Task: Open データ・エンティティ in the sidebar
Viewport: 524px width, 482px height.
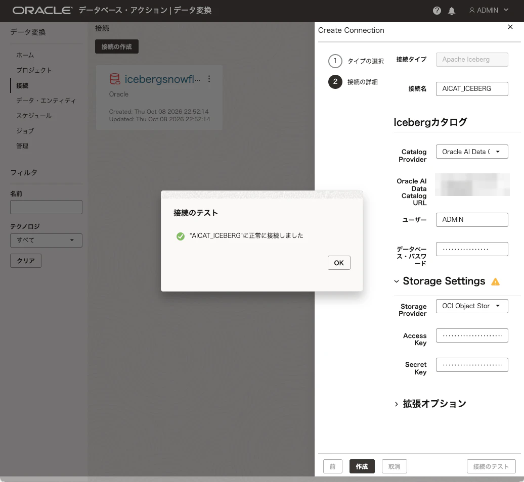Action: click(46, 101)
